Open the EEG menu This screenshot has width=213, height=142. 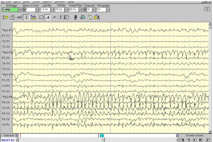point(17,2)
